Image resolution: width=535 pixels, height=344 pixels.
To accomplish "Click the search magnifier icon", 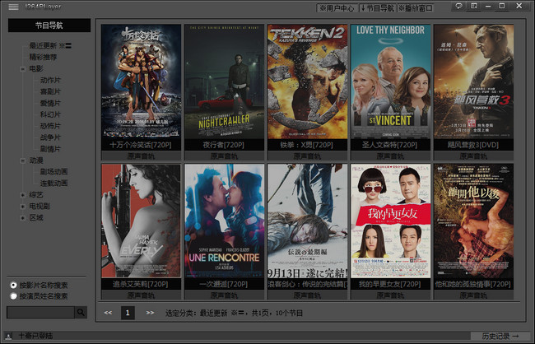I will tap(81, 312).
